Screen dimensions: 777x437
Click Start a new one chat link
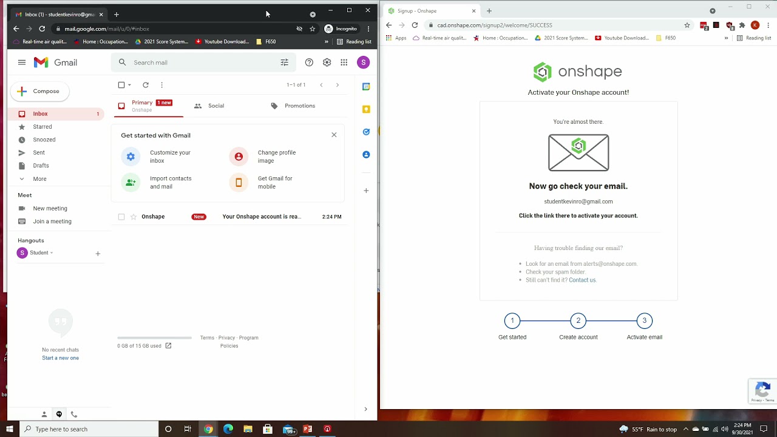60,358
